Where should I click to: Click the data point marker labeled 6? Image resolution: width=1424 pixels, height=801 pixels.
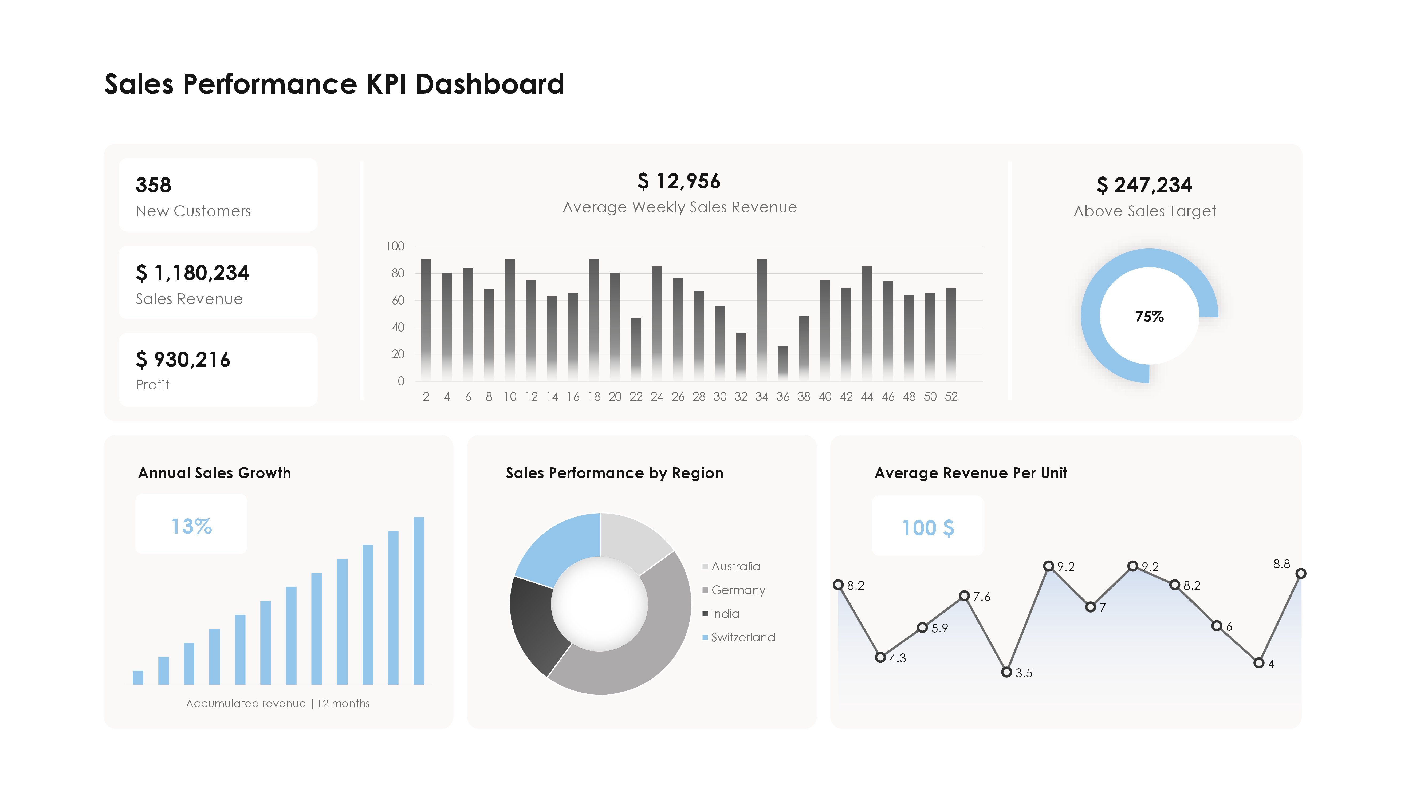coord(1217,626)
